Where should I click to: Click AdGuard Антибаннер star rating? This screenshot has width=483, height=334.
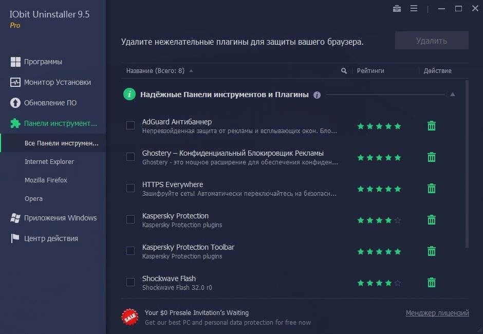(x=379, y=126)
